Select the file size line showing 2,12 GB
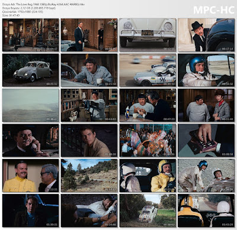This screenshot has width=237, height=230. pos(29,8)
